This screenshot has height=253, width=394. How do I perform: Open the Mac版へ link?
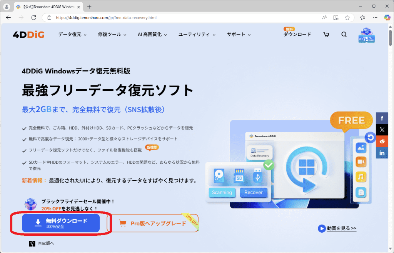[46, 243]
